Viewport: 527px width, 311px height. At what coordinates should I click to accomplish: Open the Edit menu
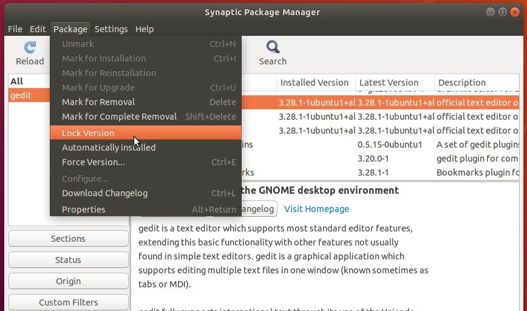[38, 29]
